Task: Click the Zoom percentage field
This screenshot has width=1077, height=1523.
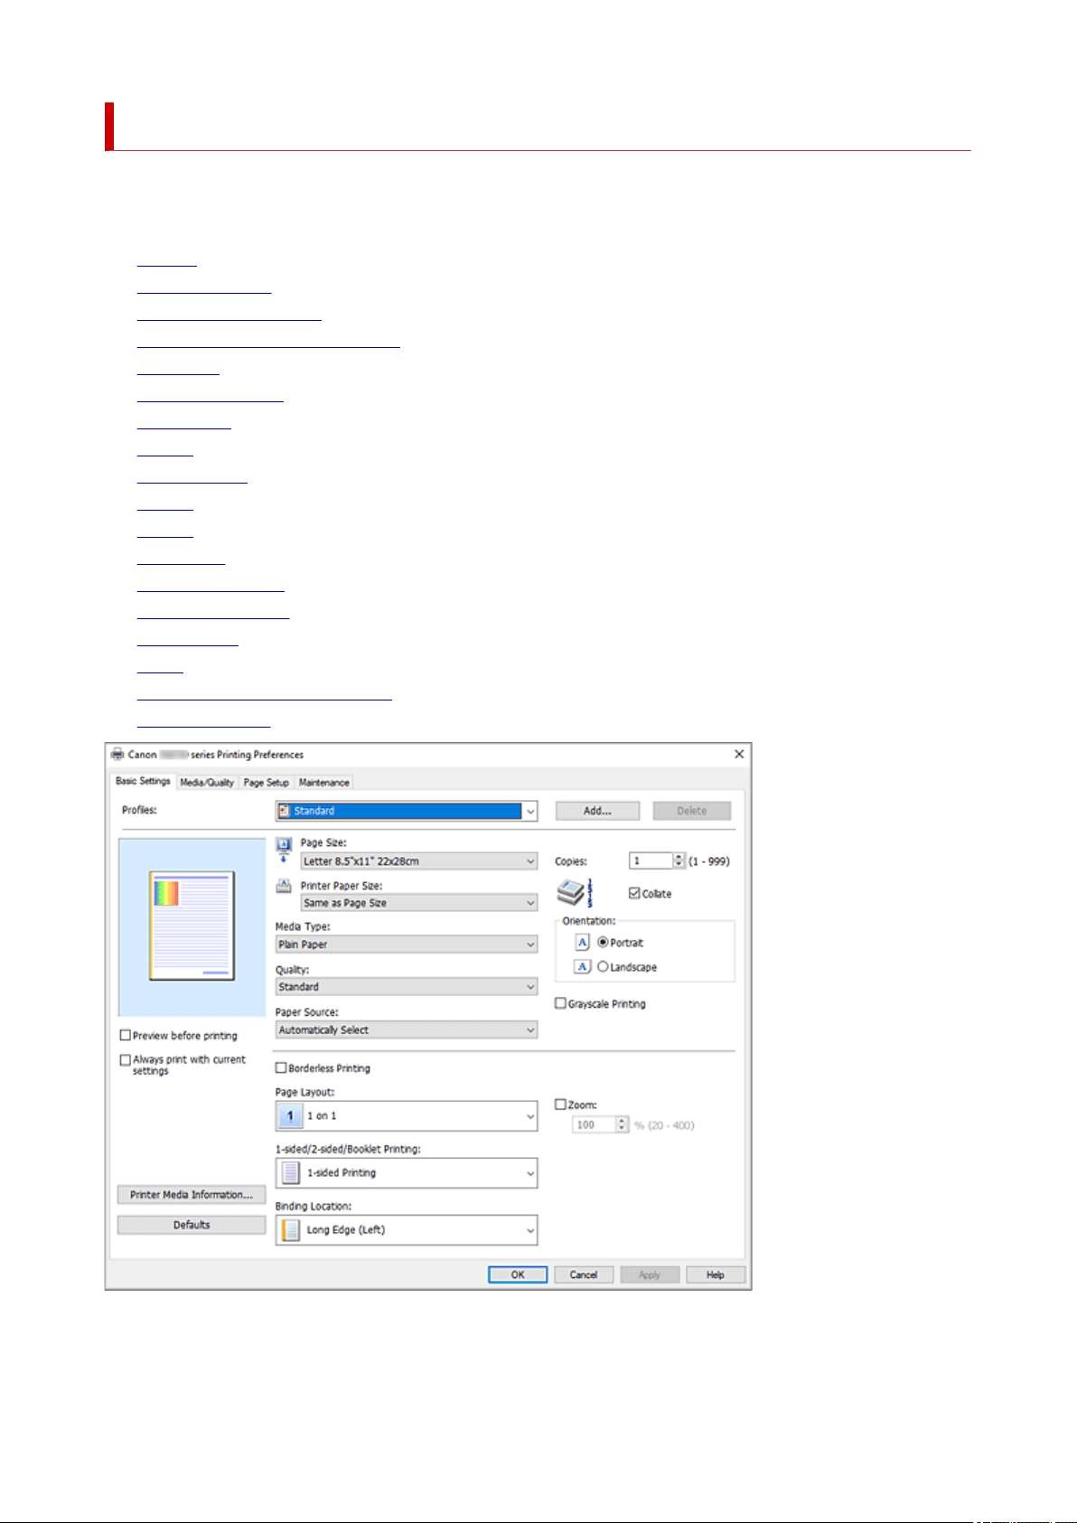Action: coord(594,1124)
